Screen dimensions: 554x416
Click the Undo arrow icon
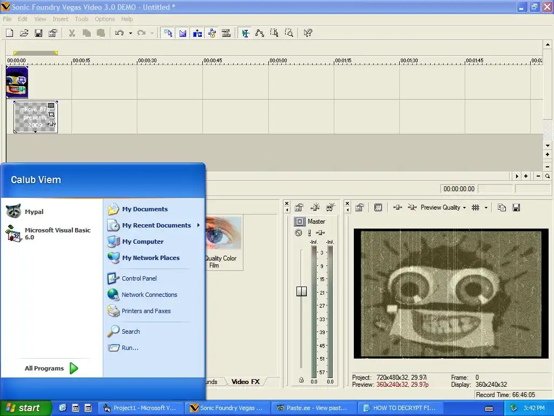click(x=120, y=33)
